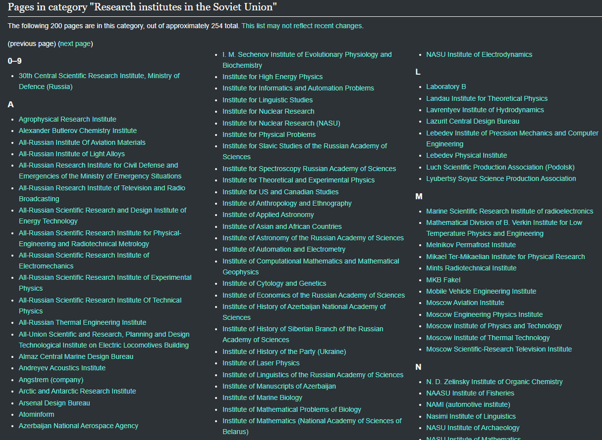The image size is (602, 440).
Task: Visit the Institute for Physical Problems page
Action: point(269,135)
